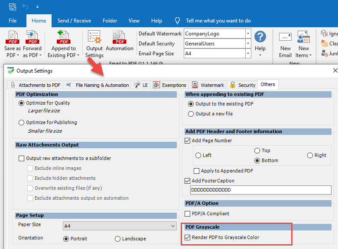The width and height of the screenshot is (338, 249).
Task: Expand the Paper Size combo box
Action: pos(172,226)
